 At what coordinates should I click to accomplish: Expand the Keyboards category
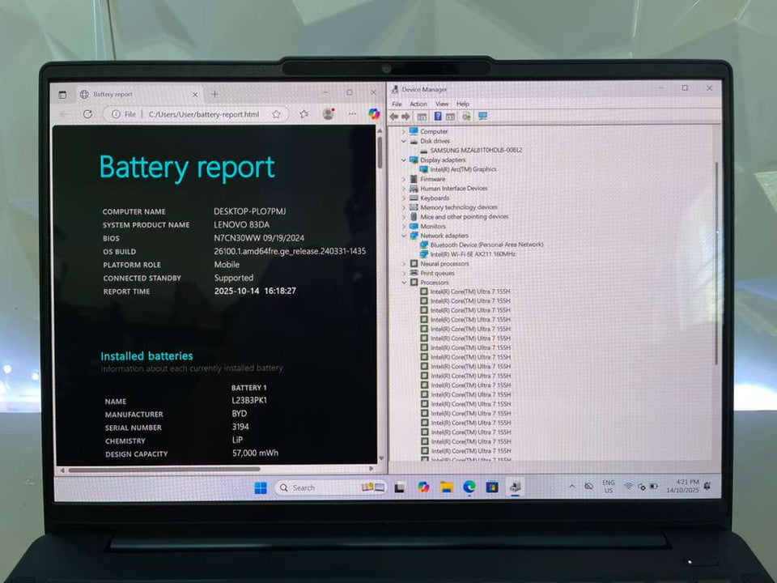coord(404,198)
